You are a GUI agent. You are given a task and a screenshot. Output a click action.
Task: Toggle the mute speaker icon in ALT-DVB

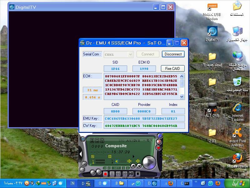[117, 161]
